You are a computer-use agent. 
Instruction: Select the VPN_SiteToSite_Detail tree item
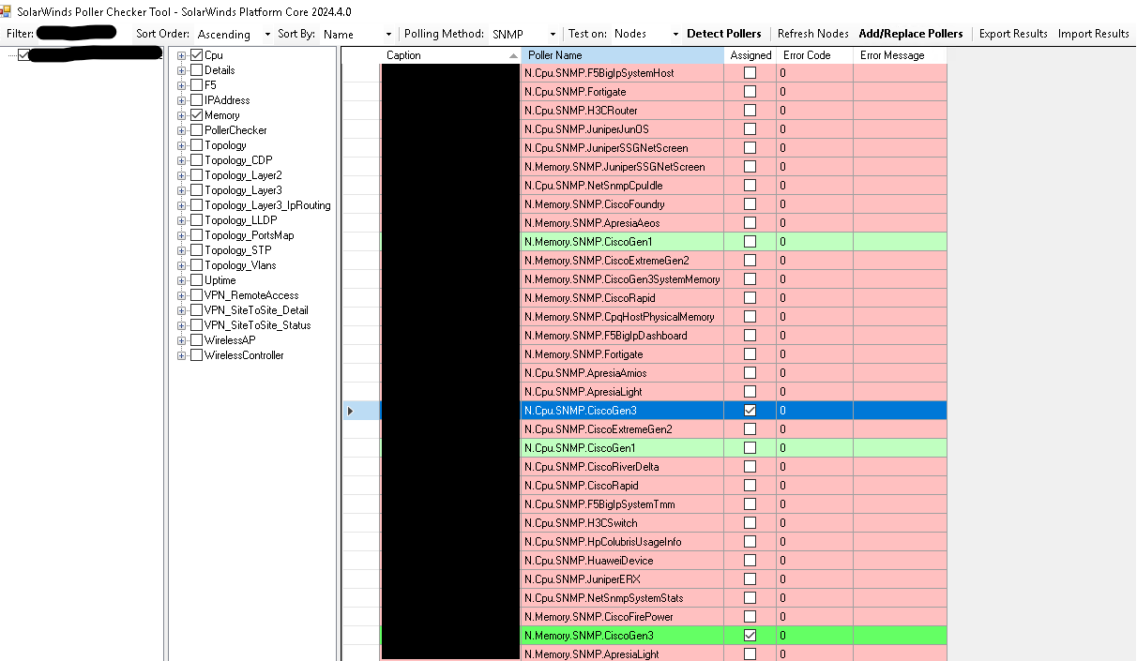(256, 310)
